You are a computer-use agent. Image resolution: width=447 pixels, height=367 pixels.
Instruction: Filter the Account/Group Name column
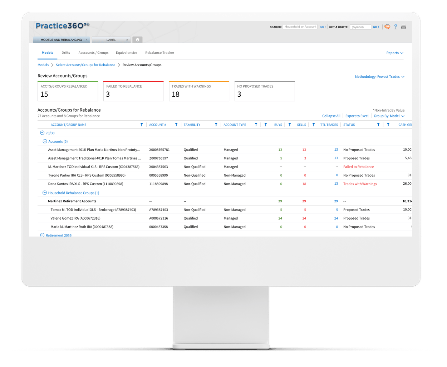pos(142,125)
